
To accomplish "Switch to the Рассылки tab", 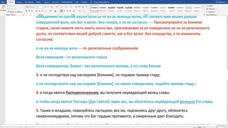I will pos(55,2).
